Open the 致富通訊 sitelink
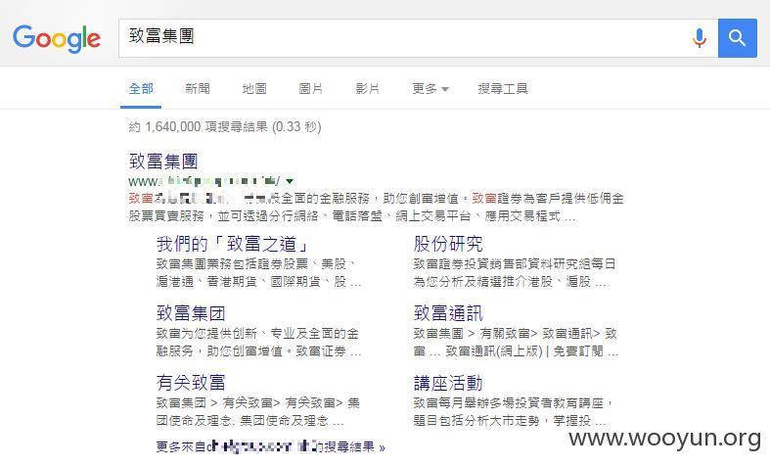This screenshot has width=770, height=466. point(448,313)
